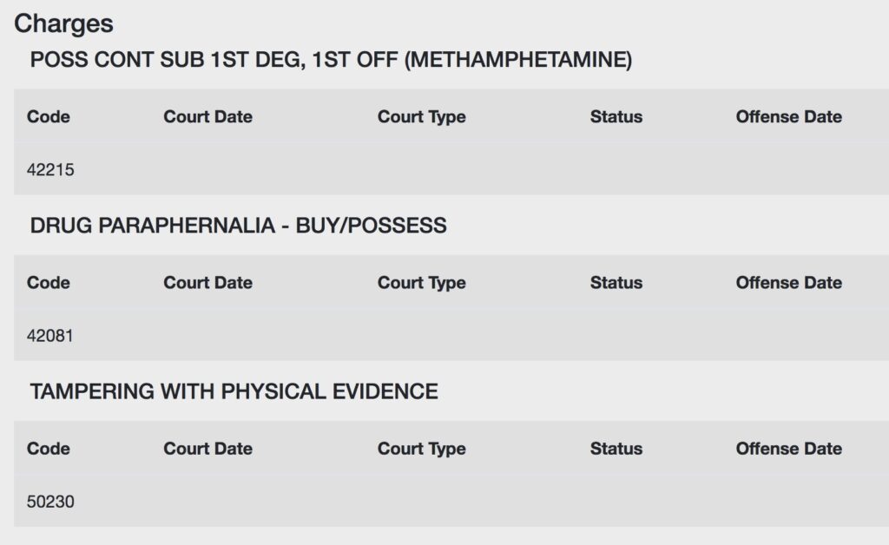Viewport: 889px width, 545px height.
Task: Select charge code 42081
Action: [49, 336]
